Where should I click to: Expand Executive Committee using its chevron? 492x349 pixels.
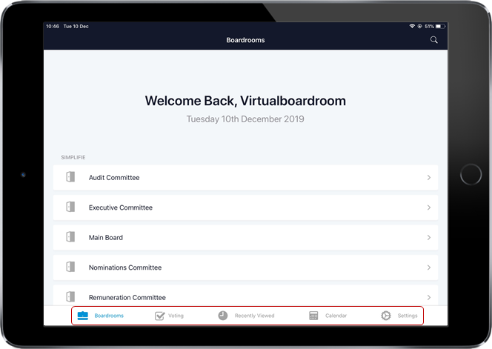tap(429, 207)
